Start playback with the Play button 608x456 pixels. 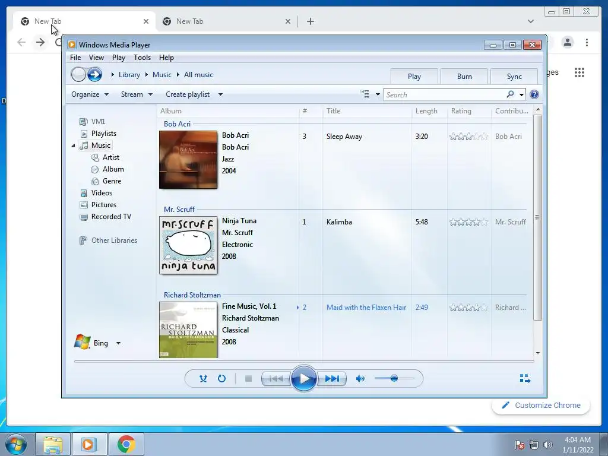click(303, 378)
